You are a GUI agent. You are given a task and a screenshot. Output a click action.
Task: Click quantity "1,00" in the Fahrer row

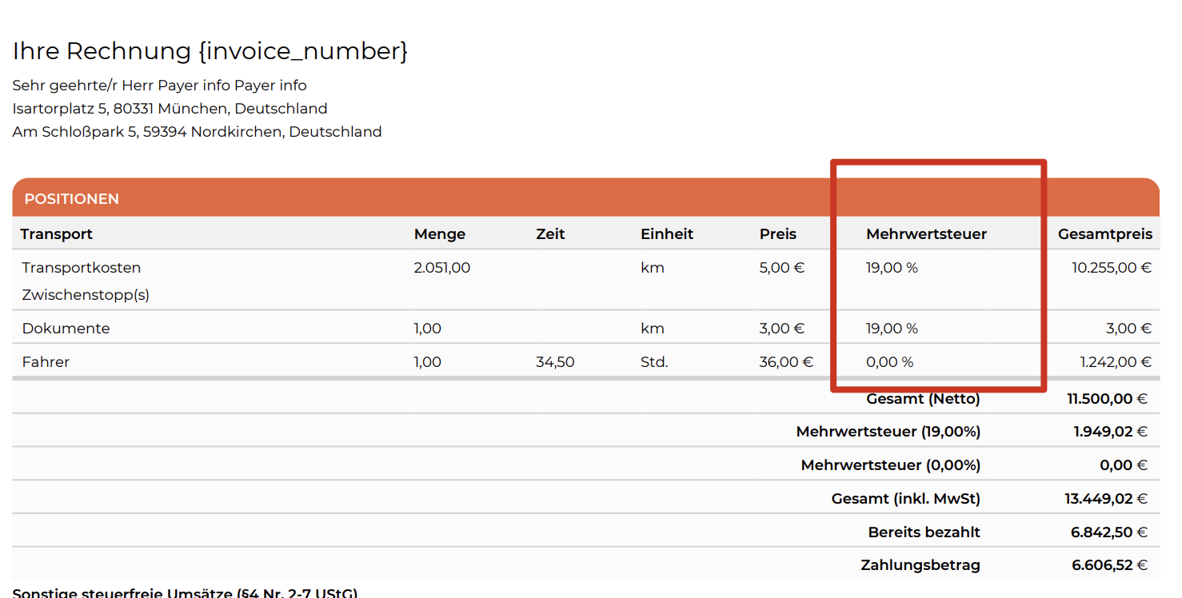[x=428, y=362]
